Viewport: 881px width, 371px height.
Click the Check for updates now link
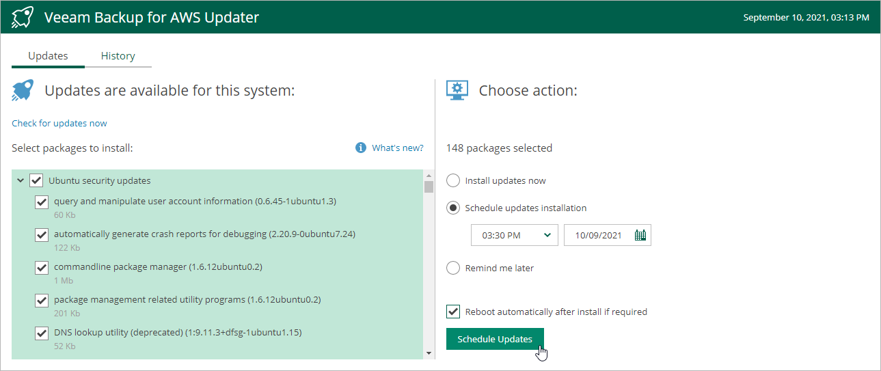coord(59,124)
